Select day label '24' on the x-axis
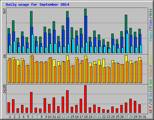 [x=113, y=117]
